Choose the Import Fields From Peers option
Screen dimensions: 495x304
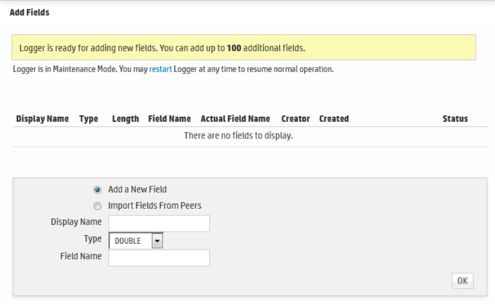[98, 206]
